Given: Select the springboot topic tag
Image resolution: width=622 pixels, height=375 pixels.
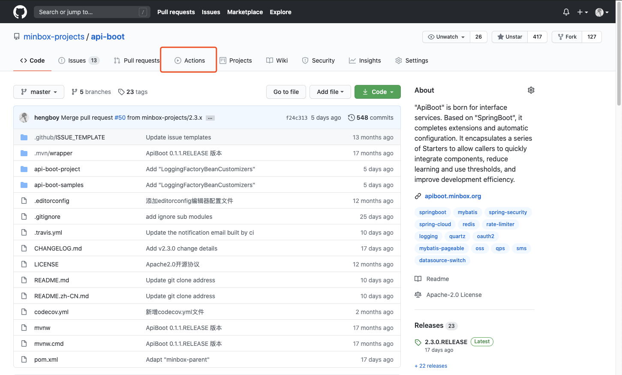Looking at the screenshot, I should 433,212.
